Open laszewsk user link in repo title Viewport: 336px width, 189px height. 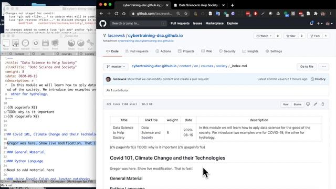(x=117, y=36)
